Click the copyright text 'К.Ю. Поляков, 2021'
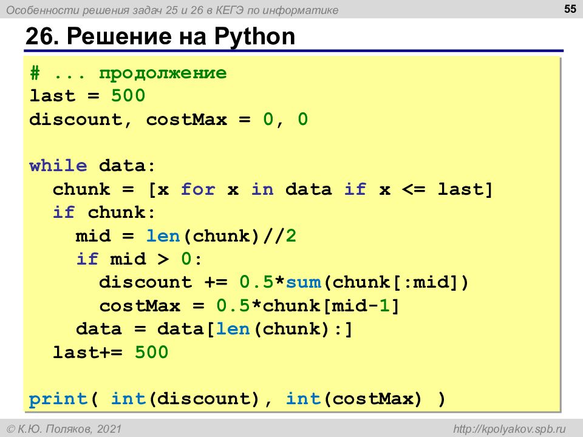Image resolution: width=583 pixels, height=437 pixels. pyautogui.click(x=64, y=429)
